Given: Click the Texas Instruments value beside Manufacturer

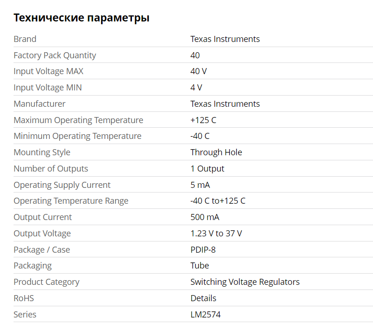Looking at the screenshot, I should coord(225,104).
